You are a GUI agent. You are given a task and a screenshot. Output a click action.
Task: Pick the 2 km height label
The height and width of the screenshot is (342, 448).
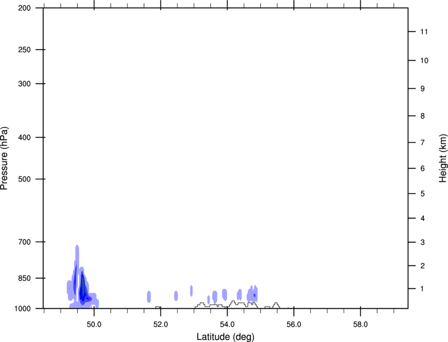coord(422,266)
